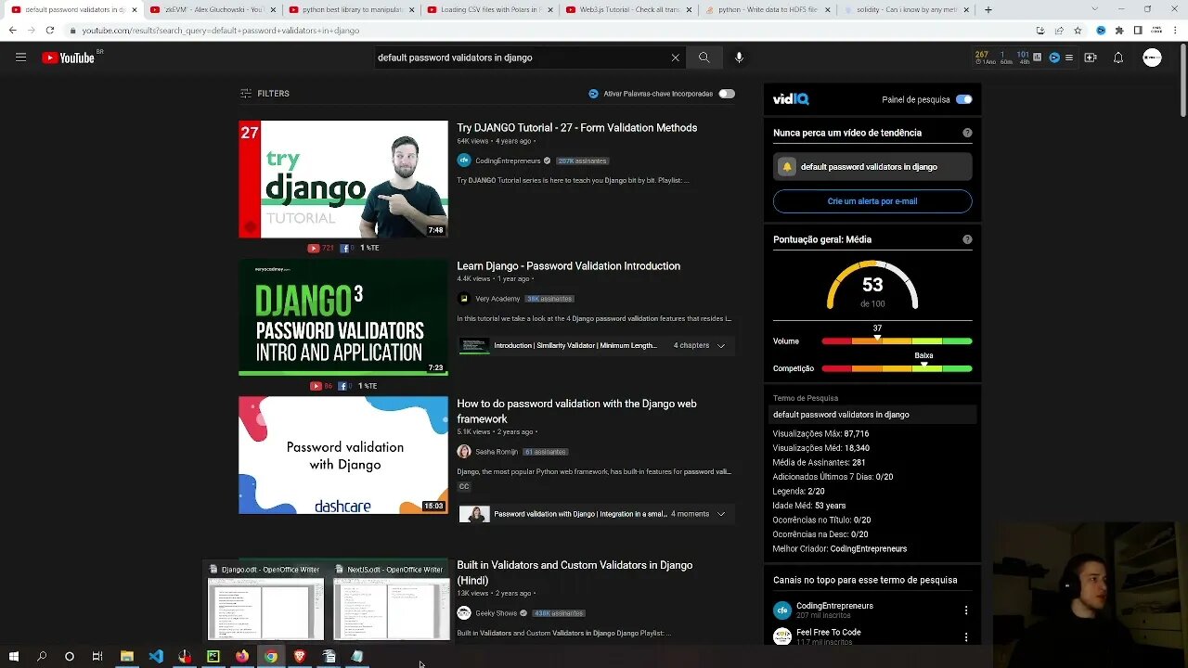Go to YouTube home via logo
This screenshot has height=668, width=1188.
pyautogui.click(x=68, y=58)
